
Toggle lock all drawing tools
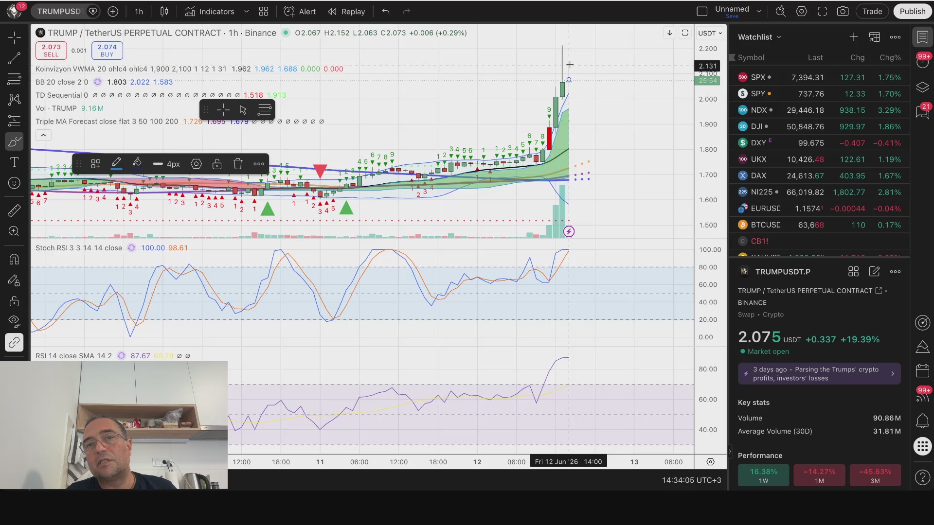[14, 301]
